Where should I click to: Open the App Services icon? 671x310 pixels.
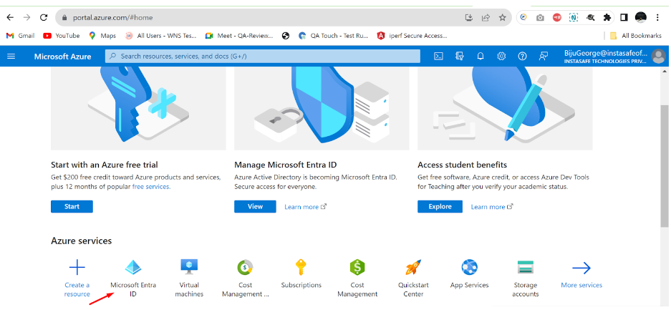click(x=470, y=268)
